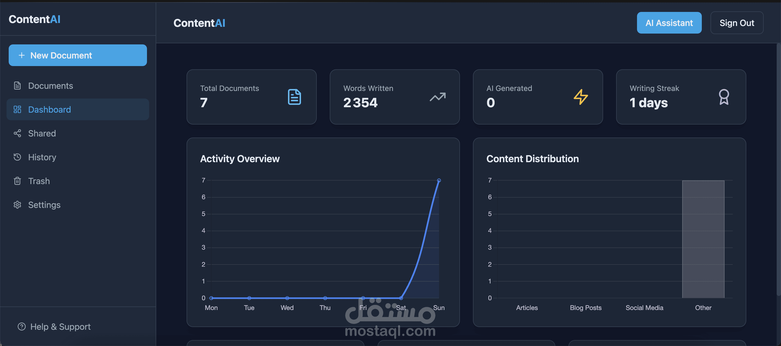Open Documents in the sidebar
The image size is (781, 346).
point(78,86)
